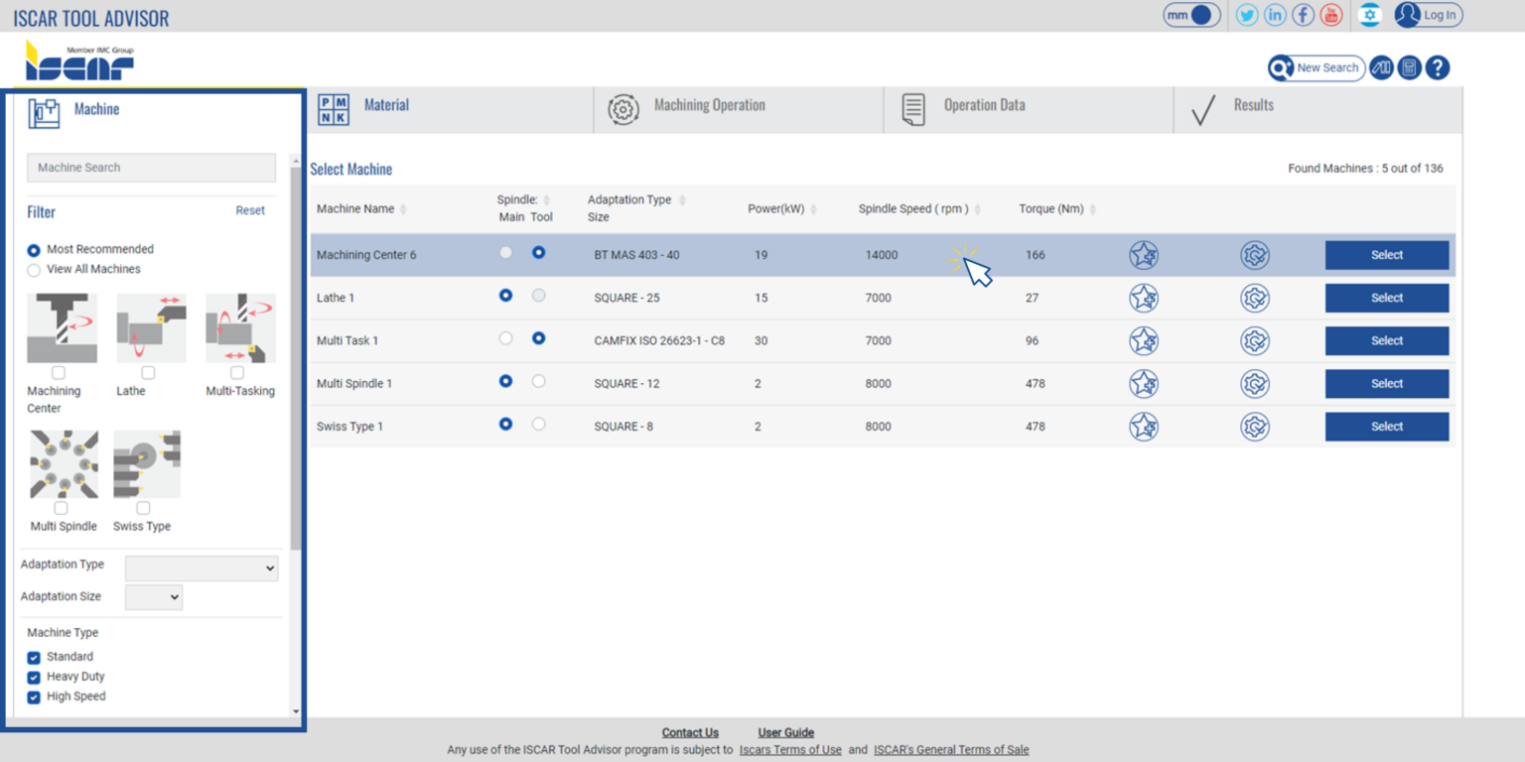Select Tool spindle for Lathe 1
The height and width of the screenshot is (762, 1525).
(537, 295)
